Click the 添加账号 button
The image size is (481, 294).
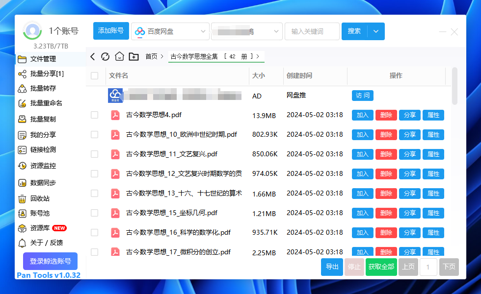pos(111,31)
